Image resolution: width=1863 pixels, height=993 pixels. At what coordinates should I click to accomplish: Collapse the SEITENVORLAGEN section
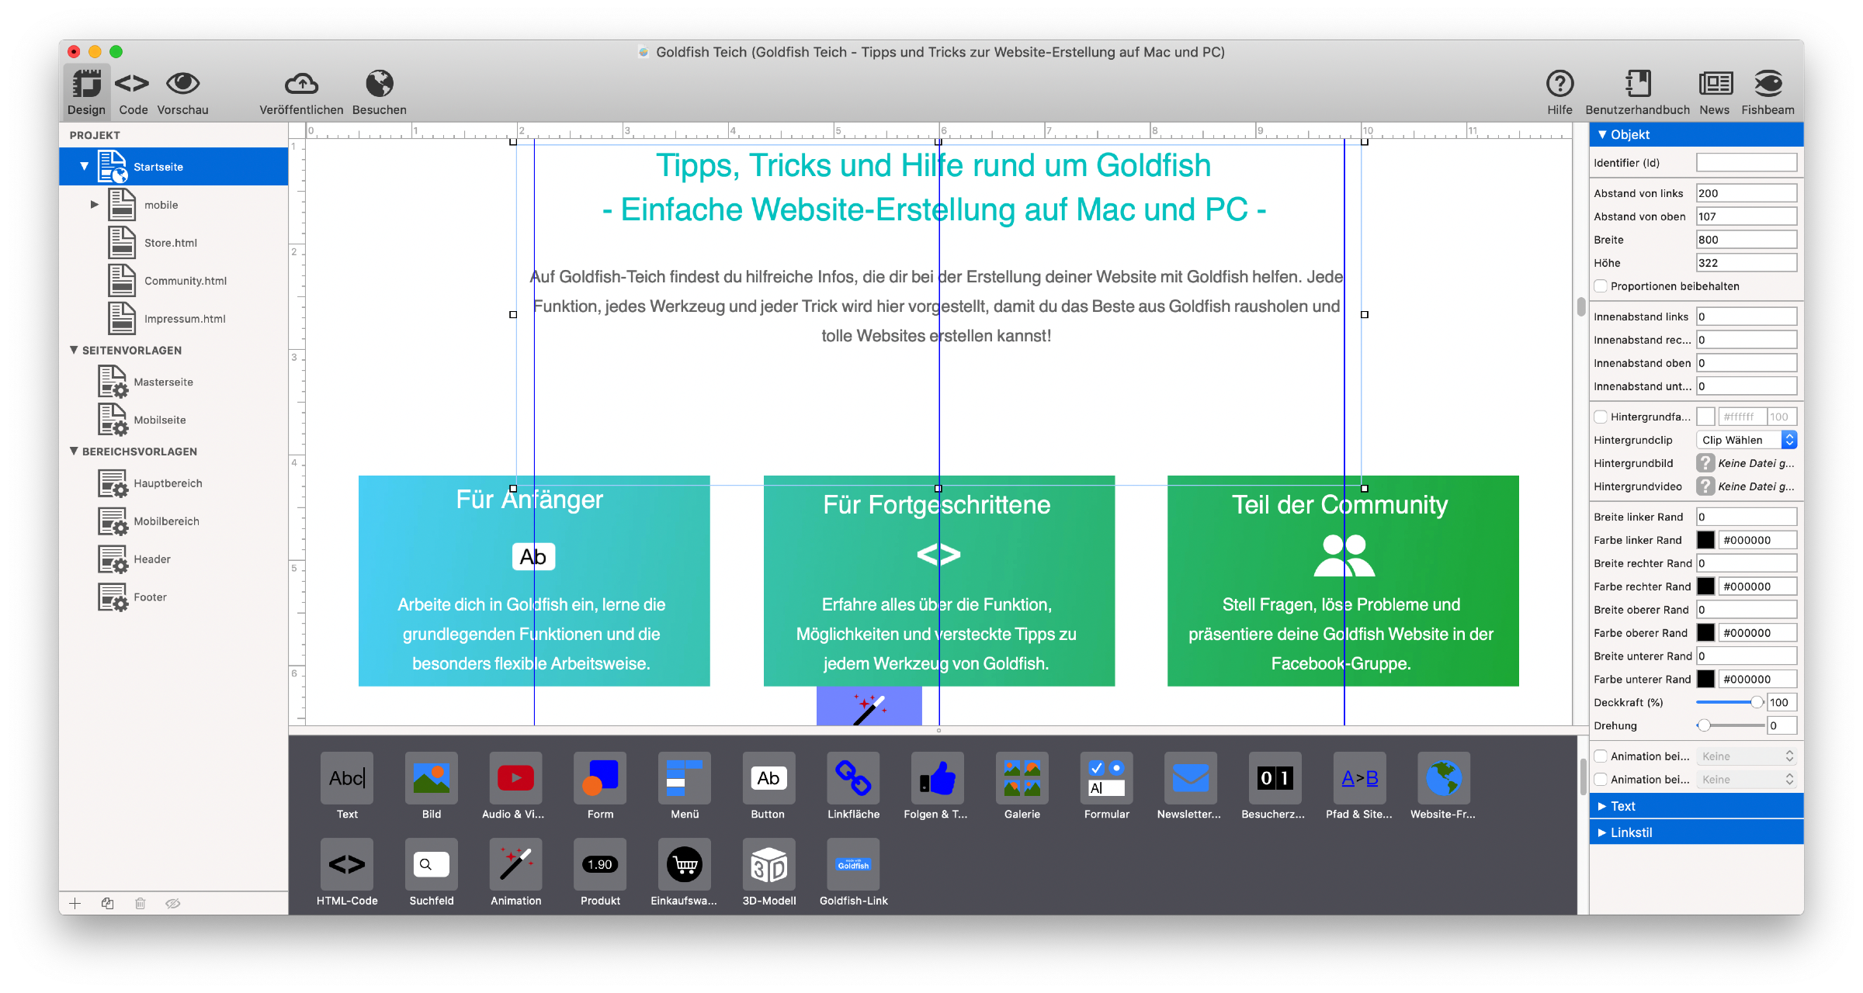tap(74, 351)
